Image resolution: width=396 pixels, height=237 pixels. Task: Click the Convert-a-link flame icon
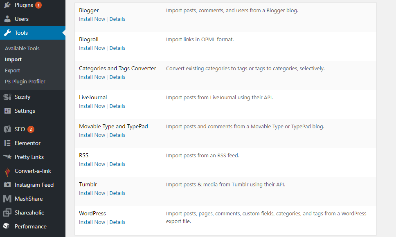tap(7, 172)
